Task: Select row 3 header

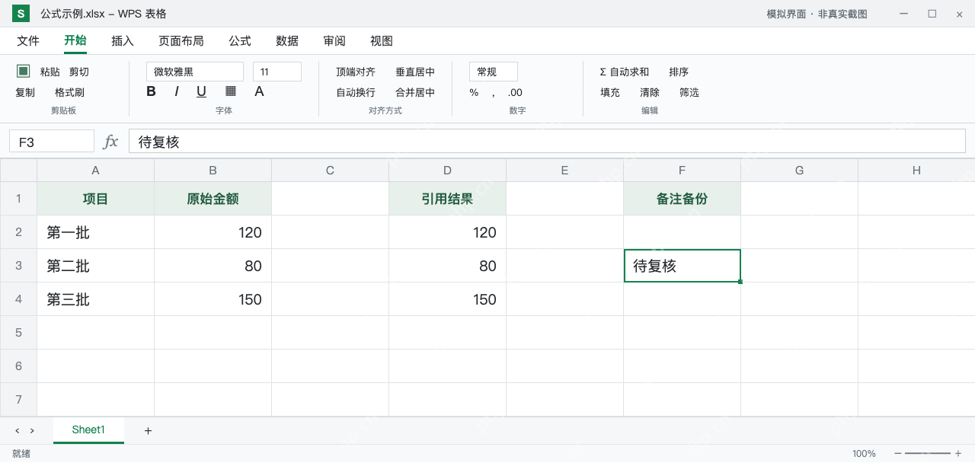Action: click(x=18, y=266)
